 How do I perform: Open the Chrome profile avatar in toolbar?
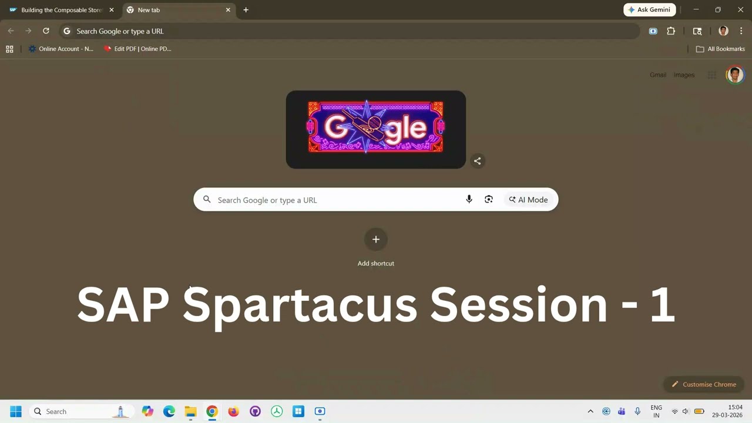click(723, 31)
